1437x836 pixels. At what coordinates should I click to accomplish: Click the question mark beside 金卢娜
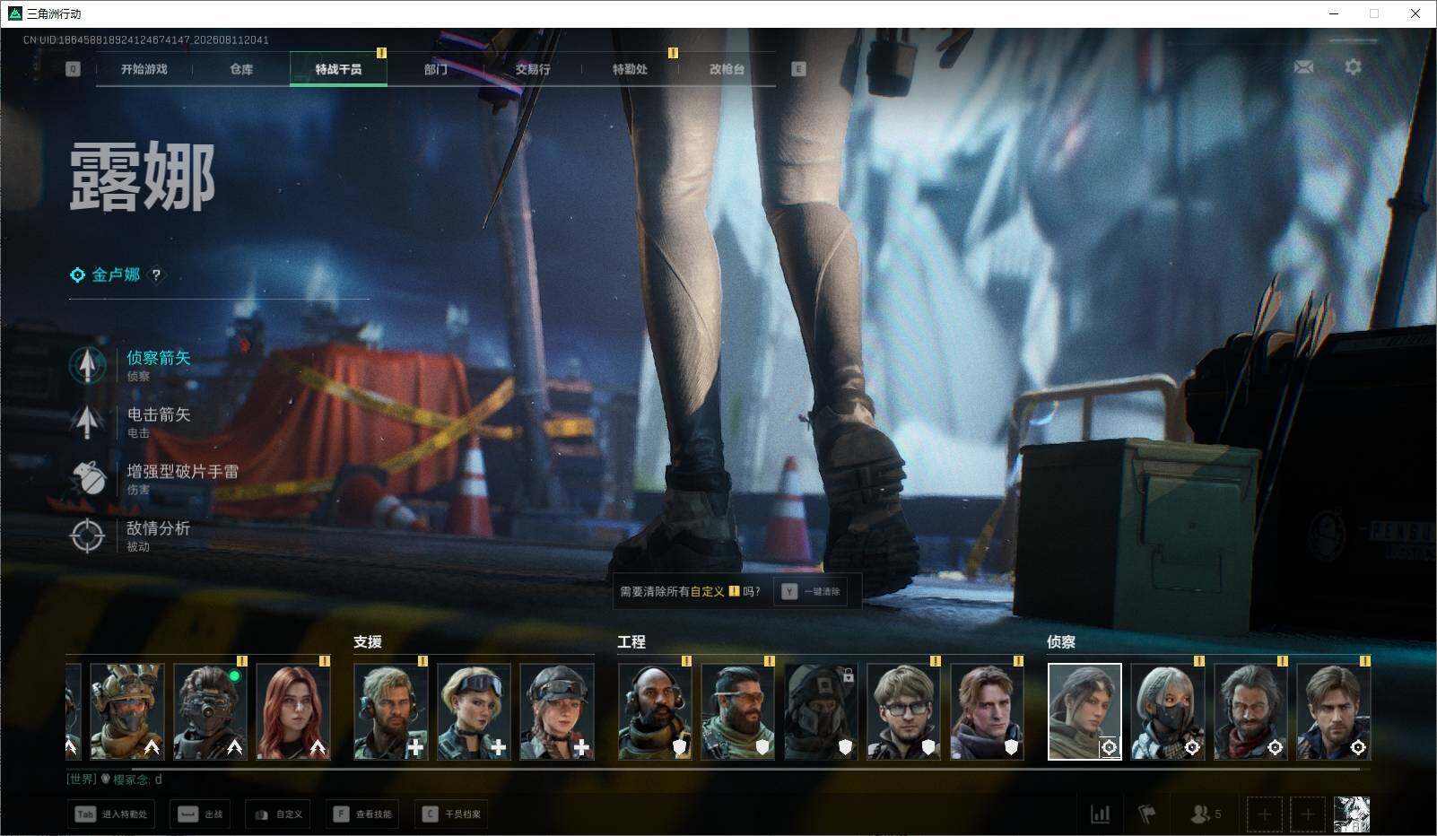[156, 275]
